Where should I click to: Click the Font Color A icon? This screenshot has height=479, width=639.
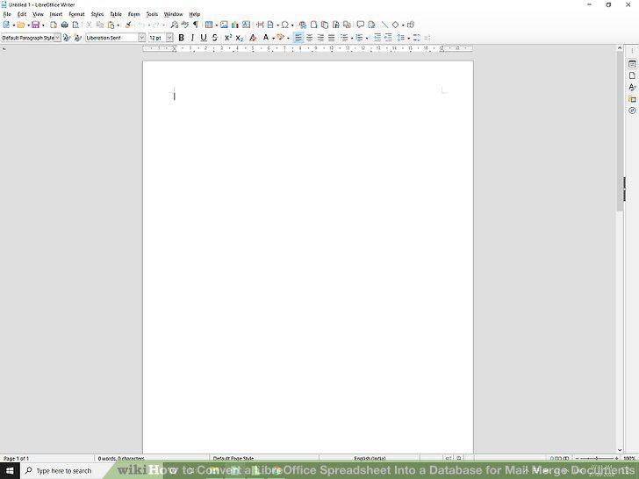tap(266, 38)
